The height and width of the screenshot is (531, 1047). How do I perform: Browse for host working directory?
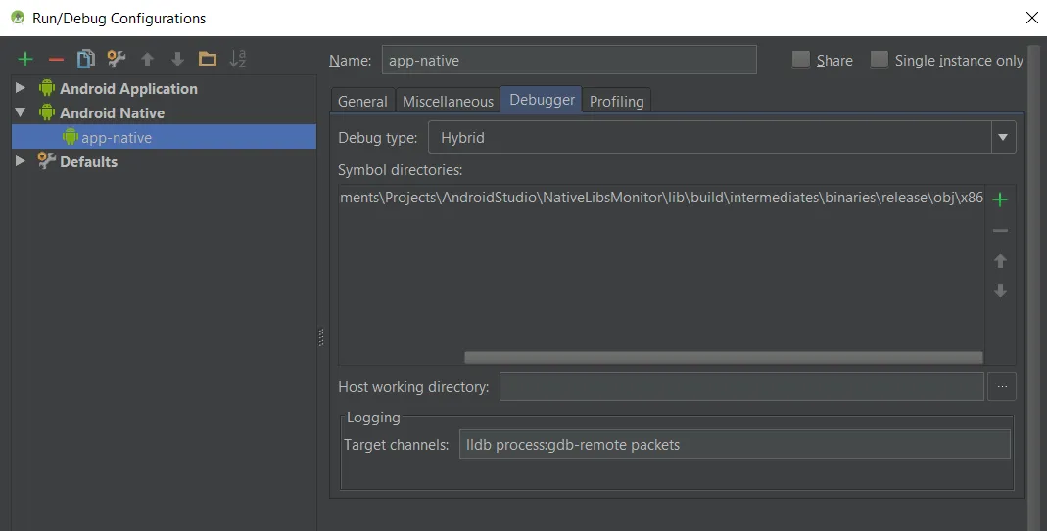click(x=1001, y=386)
